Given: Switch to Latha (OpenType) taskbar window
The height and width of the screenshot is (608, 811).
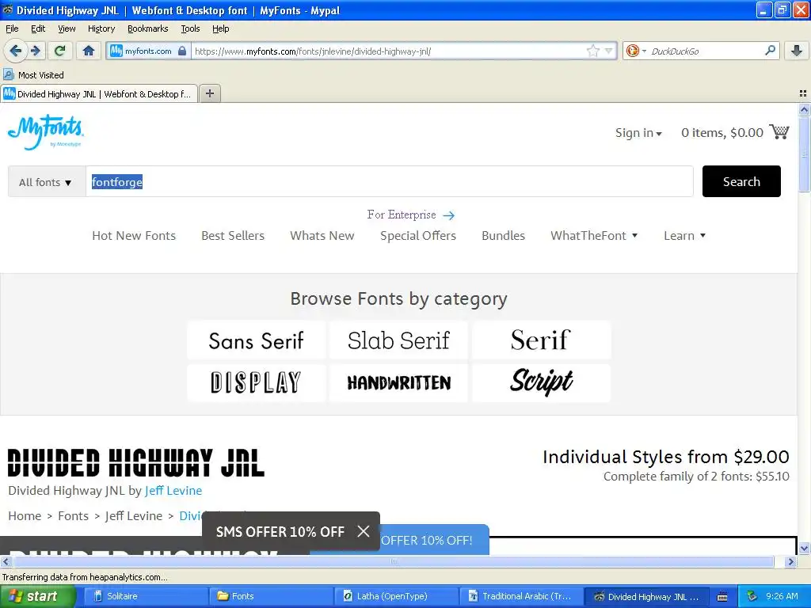Looking at the screenshot, I should [397, 596].
